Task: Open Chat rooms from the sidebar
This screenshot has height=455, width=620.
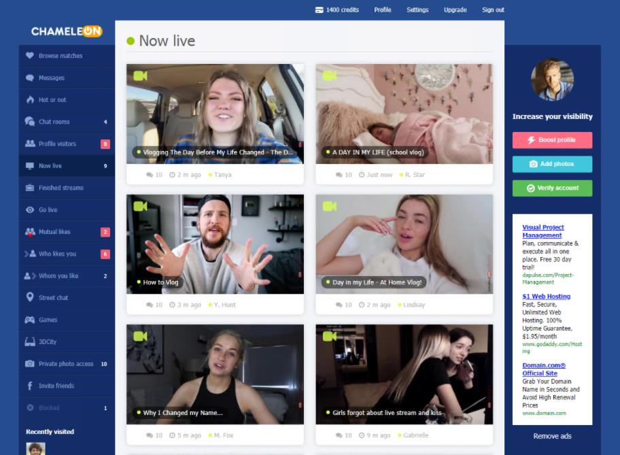Action: click(x=54, y=122)
